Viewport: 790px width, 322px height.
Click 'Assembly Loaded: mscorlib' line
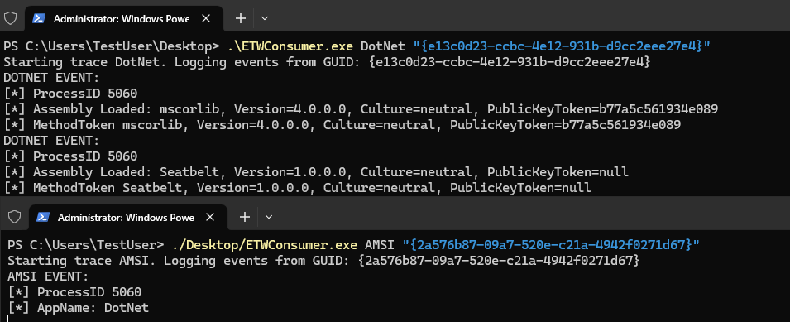pos(361,109)
